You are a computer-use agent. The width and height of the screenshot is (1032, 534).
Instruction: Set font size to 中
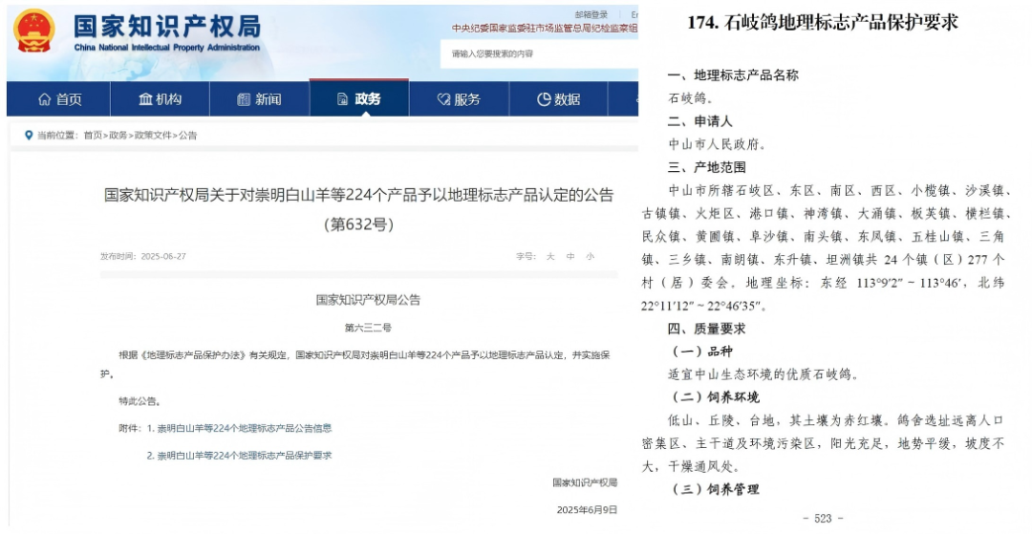point(570,256)
